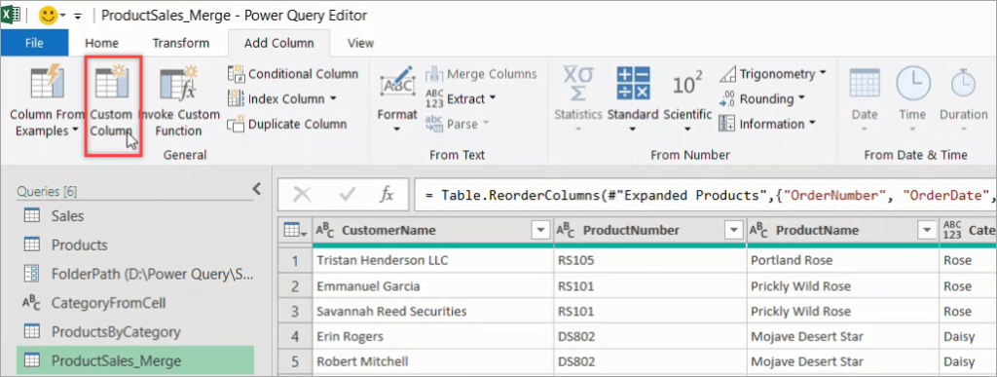This screenshot has height=377, width=997.
Task: Click the ProductName data type icon
Action: click(x=759, y=231)
